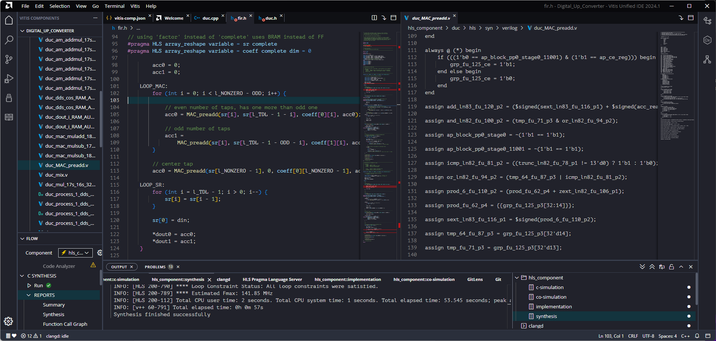Collapse the hls_component output tree

point(517,278)
